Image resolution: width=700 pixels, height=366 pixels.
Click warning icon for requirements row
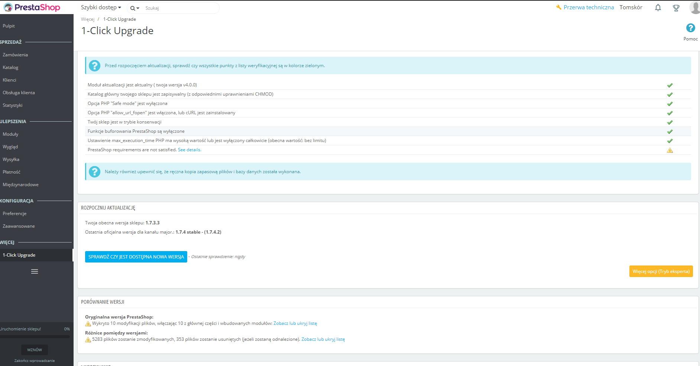point(670,150)
